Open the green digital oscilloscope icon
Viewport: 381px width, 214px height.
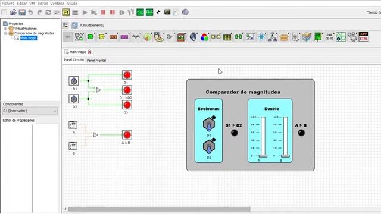pyautogui.click(x=149, y=12)
